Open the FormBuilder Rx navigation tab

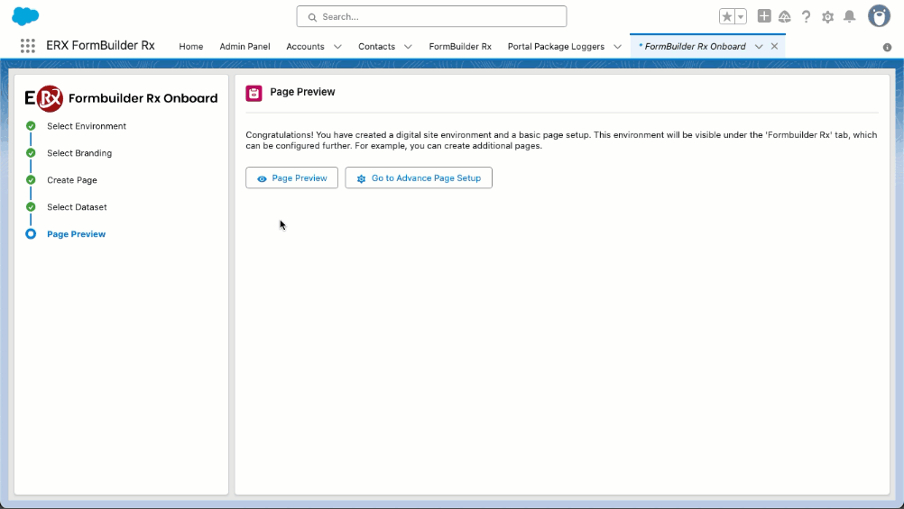pyautogui.click(x=460, y=46)
